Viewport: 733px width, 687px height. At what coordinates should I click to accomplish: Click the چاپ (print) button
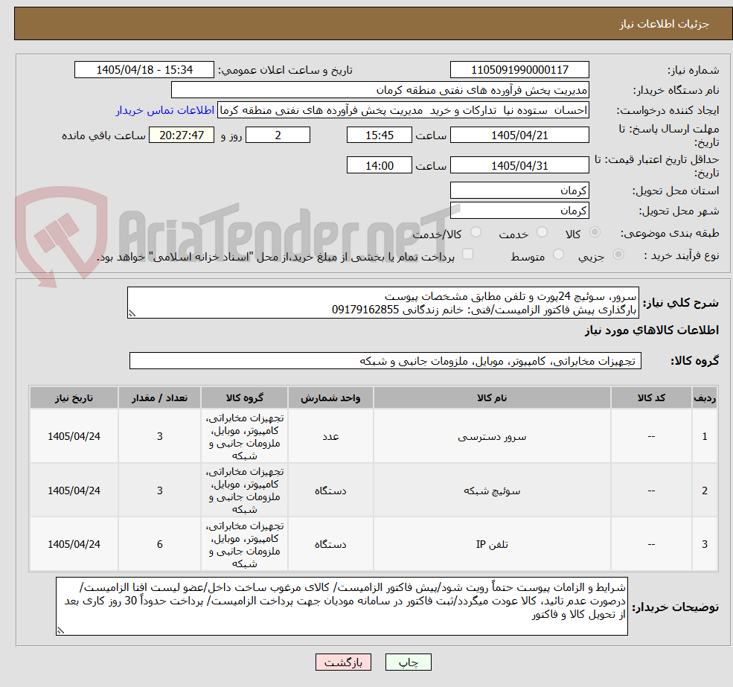[x=408, y=662]
